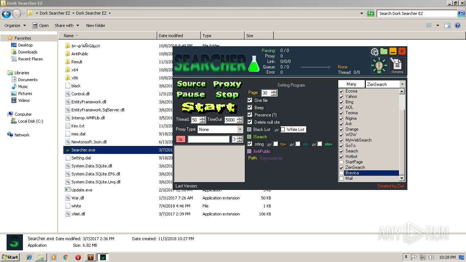Screen dimensions: 466x262
Task: Sort by the Size column header
Action: 259,36
